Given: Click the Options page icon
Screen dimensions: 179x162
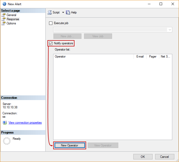Looking at the screenshot, I should (3, 23).
